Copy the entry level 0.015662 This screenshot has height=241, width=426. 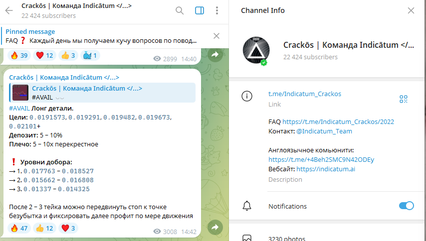(x=39, y=180)
